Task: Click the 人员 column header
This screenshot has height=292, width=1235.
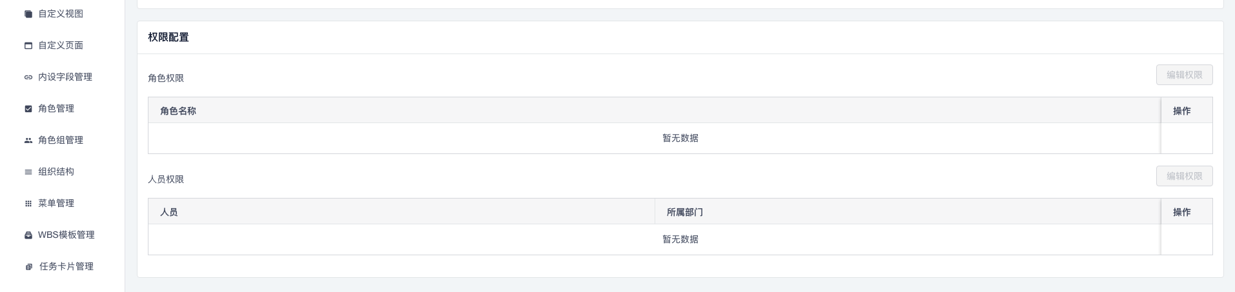Action: point(169,212)
